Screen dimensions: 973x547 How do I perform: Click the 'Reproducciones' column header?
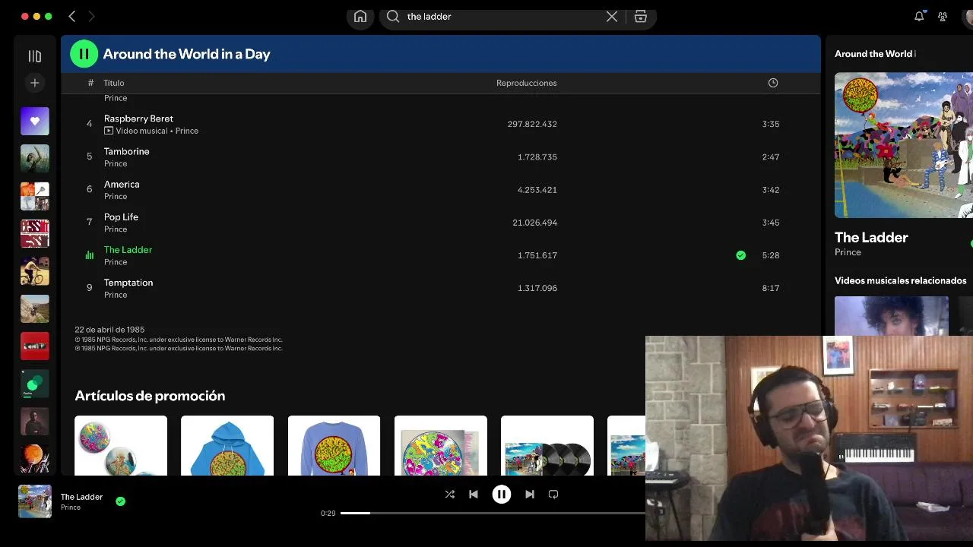(527, 83)
